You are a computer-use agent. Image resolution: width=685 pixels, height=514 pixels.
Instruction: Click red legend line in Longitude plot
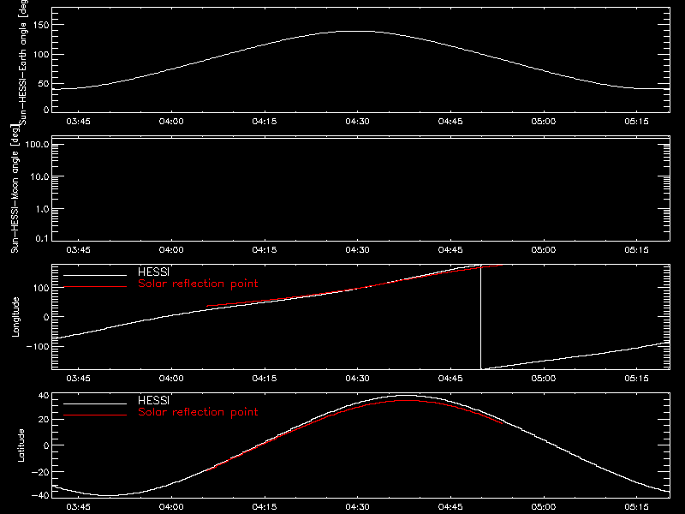tap(95, 287)
